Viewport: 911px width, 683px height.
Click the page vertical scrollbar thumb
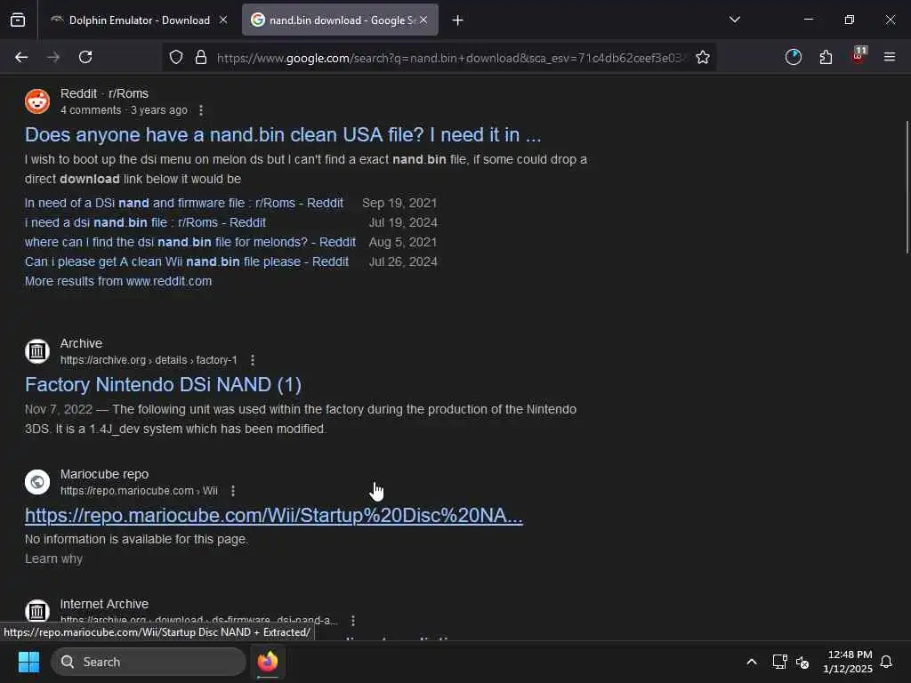click(x=907, y=187)
